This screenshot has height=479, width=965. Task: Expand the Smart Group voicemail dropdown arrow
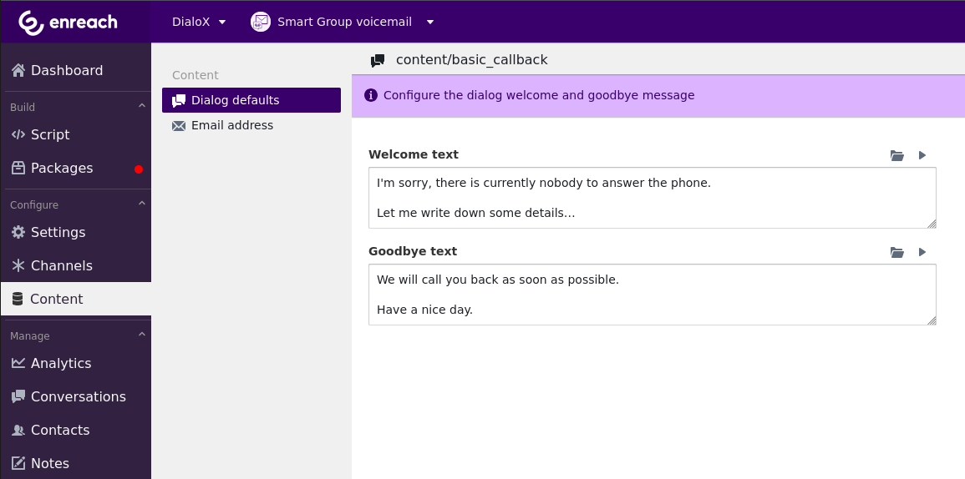(430, 22)
